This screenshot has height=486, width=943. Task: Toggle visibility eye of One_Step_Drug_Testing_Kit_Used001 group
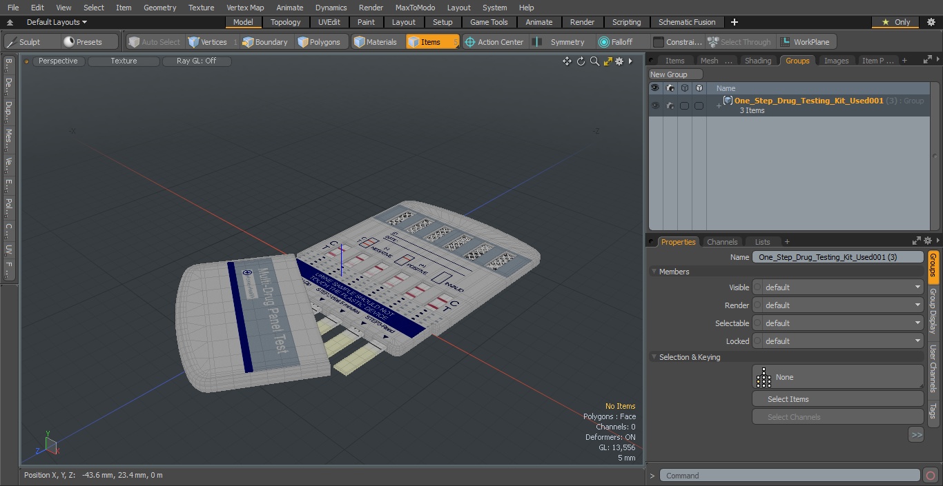pyautogui.click(x=655, y=105)
